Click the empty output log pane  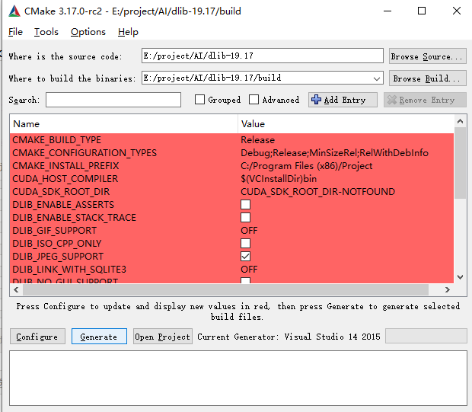[x=238, y=378]
